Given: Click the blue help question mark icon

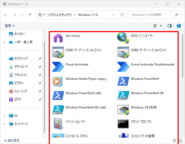Looking at the screenshot, I should [179, 26].
